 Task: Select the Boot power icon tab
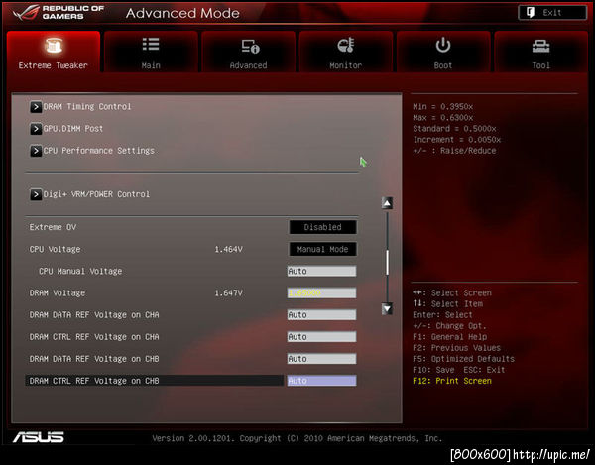click(443, 46)
